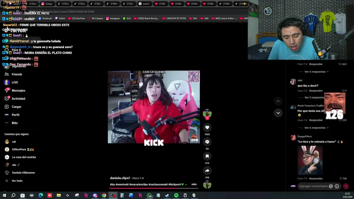
Task: Open File Explorer from the taskbar
Action: click(59, 195)
